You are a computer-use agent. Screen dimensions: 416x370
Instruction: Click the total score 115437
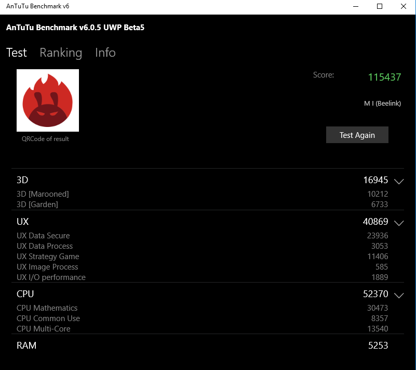pos(384,77)
